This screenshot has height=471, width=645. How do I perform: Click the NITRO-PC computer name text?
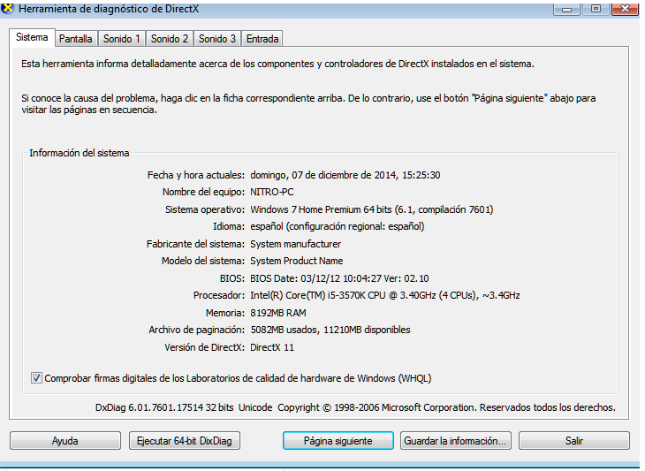coord(272,192)
